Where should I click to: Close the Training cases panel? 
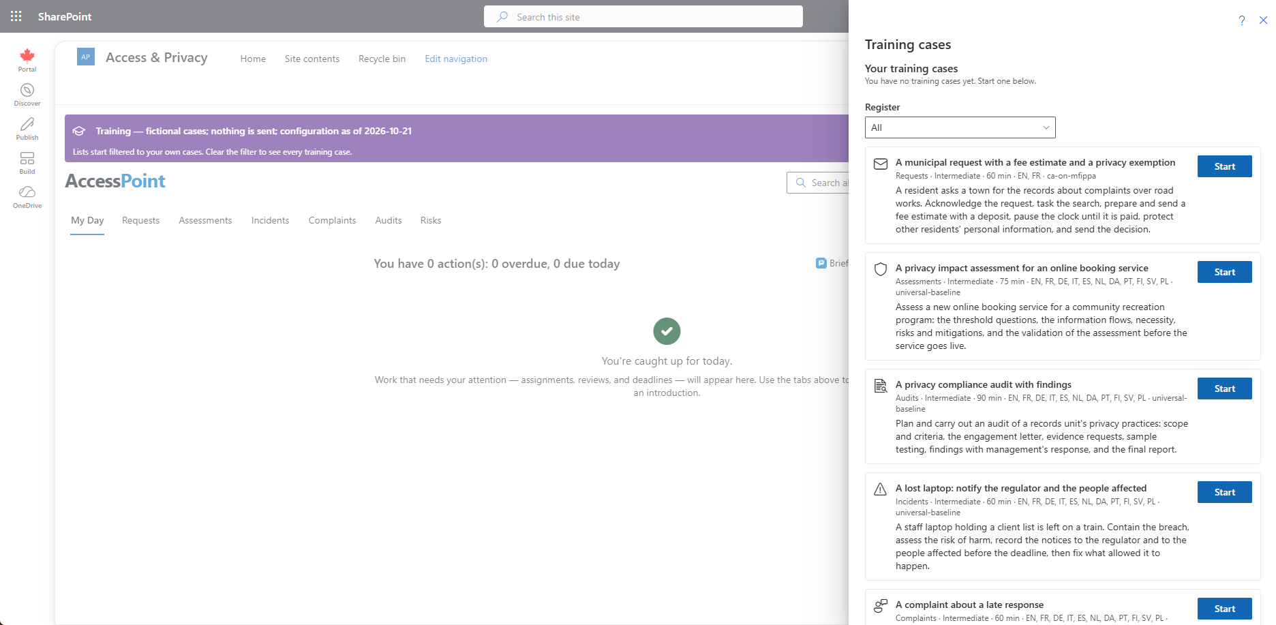[x=1263, y=20]
